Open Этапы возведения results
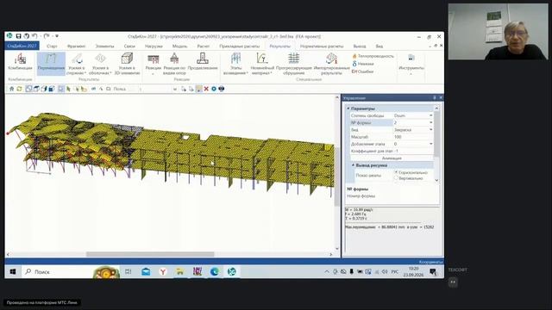The image size is (552, 310). click(x=235, y=64)
